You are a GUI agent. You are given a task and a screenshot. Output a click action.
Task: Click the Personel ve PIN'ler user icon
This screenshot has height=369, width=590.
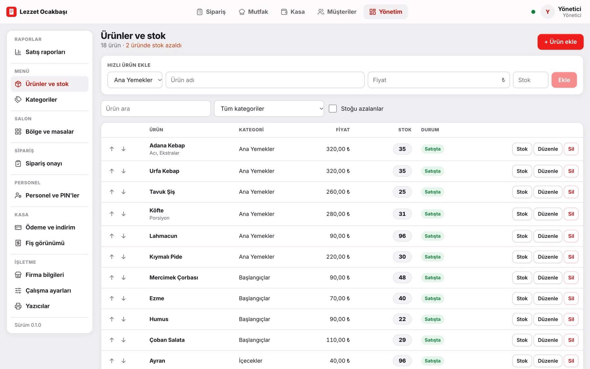(x=18, y=195)
